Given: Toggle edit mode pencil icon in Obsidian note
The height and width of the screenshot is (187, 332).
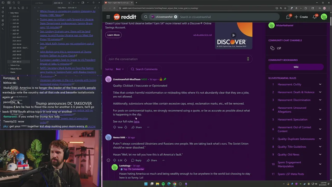Looking at the screenshot, I should click(95, 8).
